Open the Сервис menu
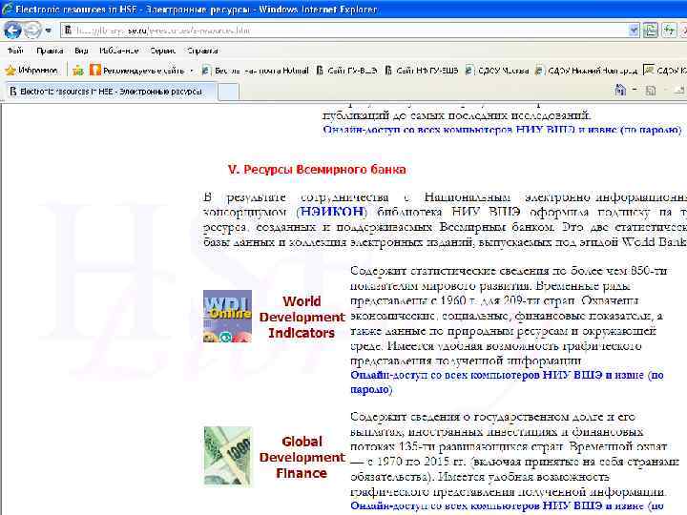 (x=162, y=51)
